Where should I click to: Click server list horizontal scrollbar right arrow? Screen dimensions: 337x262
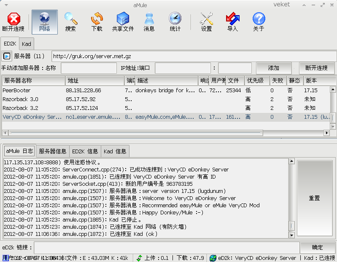(x=327, y=133)
